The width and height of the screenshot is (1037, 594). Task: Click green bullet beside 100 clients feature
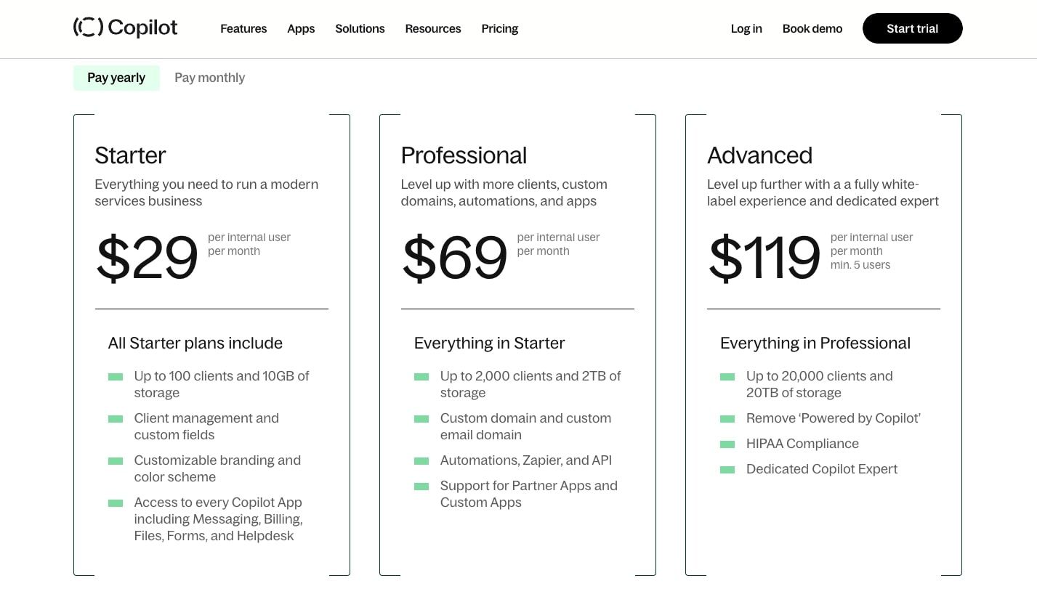pos(116,377)
